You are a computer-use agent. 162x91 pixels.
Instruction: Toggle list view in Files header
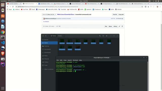(103, 36)
